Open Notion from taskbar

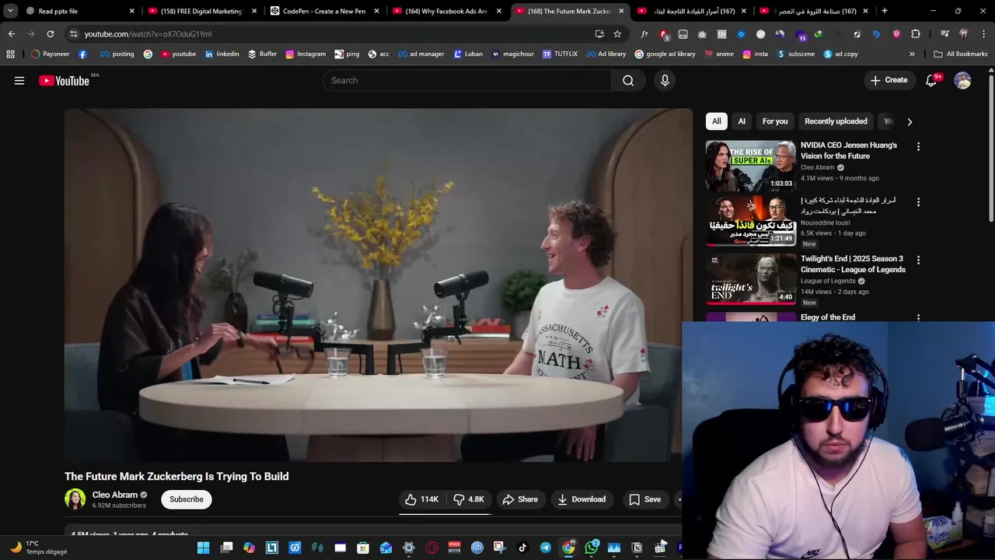click(x=637, y=548)
